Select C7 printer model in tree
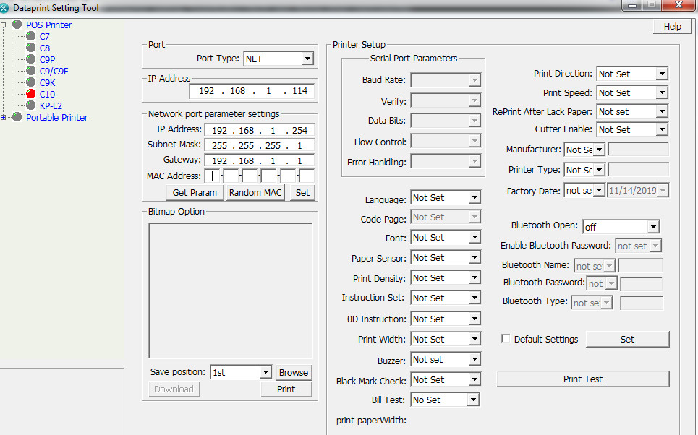 click(x=45, y=36)
